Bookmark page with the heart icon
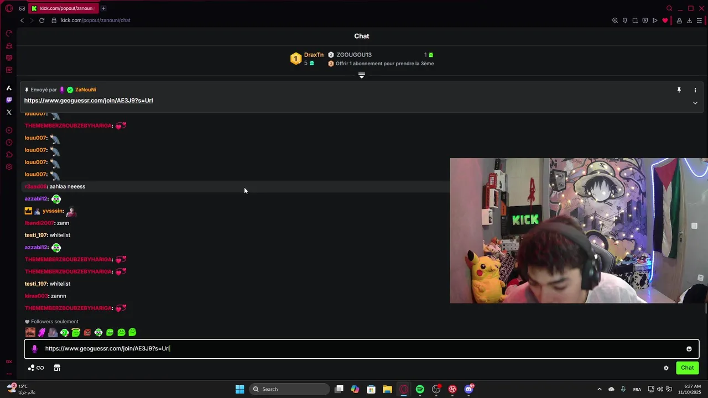Image resolution: width=708 pixels, height=398 pixels. (x=665, y=20)
